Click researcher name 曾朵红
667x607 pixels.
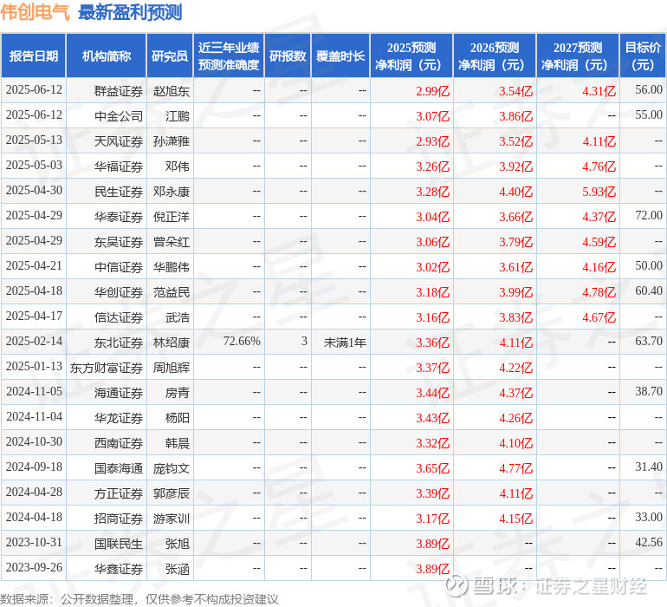pos(171,242)
